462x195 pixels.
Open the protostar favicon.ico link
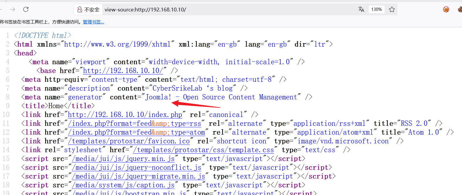click(129, 141)
